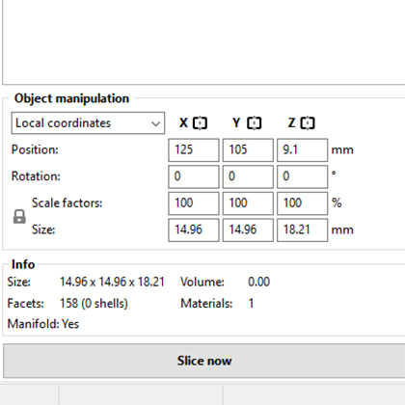Click the Scale factors Y field

pyautogui.click(x=248, y=203)
